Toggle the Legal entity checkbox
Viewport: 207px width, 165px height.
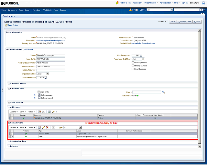pyautogui.click(x=39, y=92)
